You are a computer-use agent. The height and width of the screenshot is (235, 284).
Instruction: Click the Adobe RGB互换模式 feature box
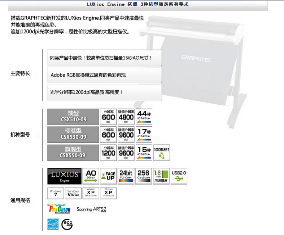click(x=105, y=75)
